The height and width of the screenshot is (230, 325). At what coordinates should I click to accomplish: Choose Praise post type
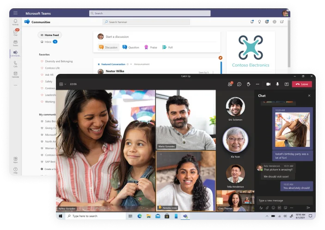click(x=151, y=47)
